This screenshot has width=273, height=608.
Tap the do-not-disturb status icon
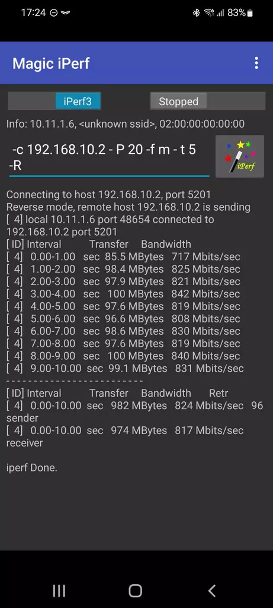tap(54, 13)
